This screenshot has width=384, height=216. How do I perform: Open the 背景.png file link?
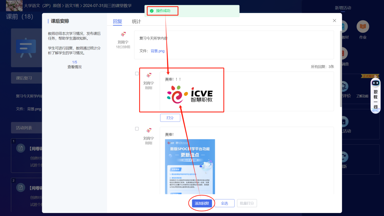coord(158,51)
